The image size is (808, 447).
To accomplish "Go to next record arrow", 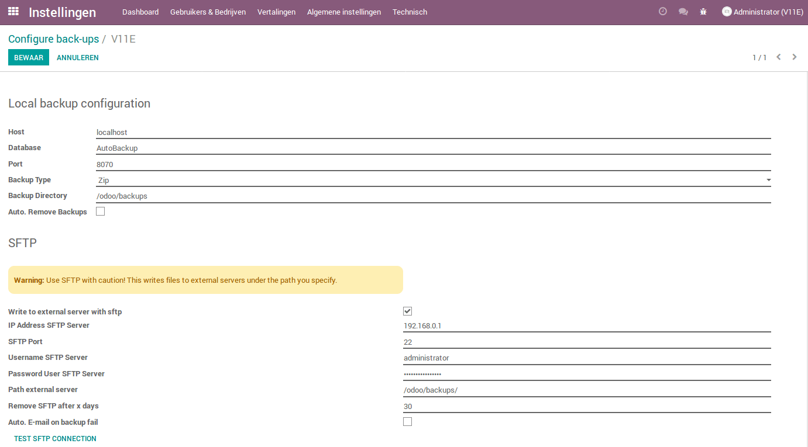I will (795, 57).
